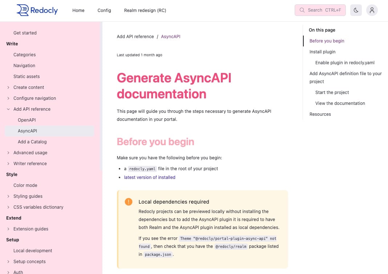Click Extend section heading in sidebar
Image resolution: width=388 pixels, height=274 pixels.
point(13,218)
